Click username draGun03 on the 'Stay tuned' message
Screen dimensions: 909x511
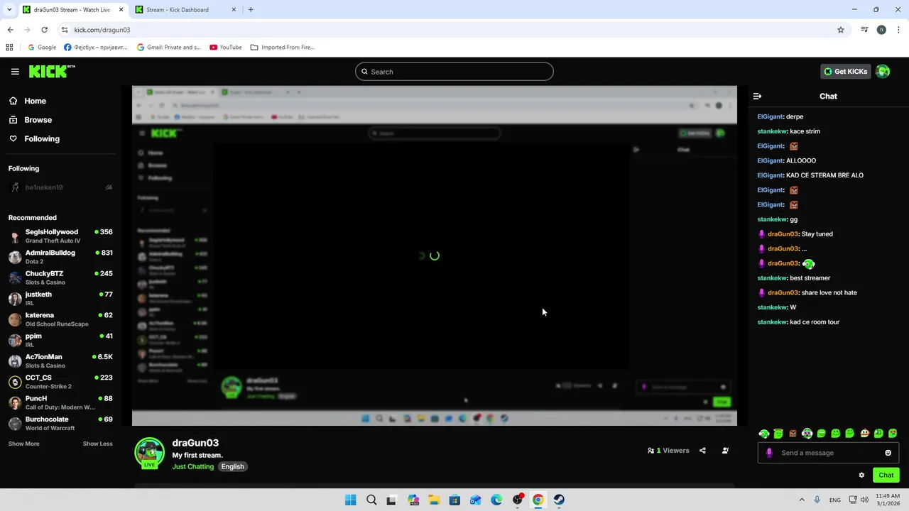783,234
